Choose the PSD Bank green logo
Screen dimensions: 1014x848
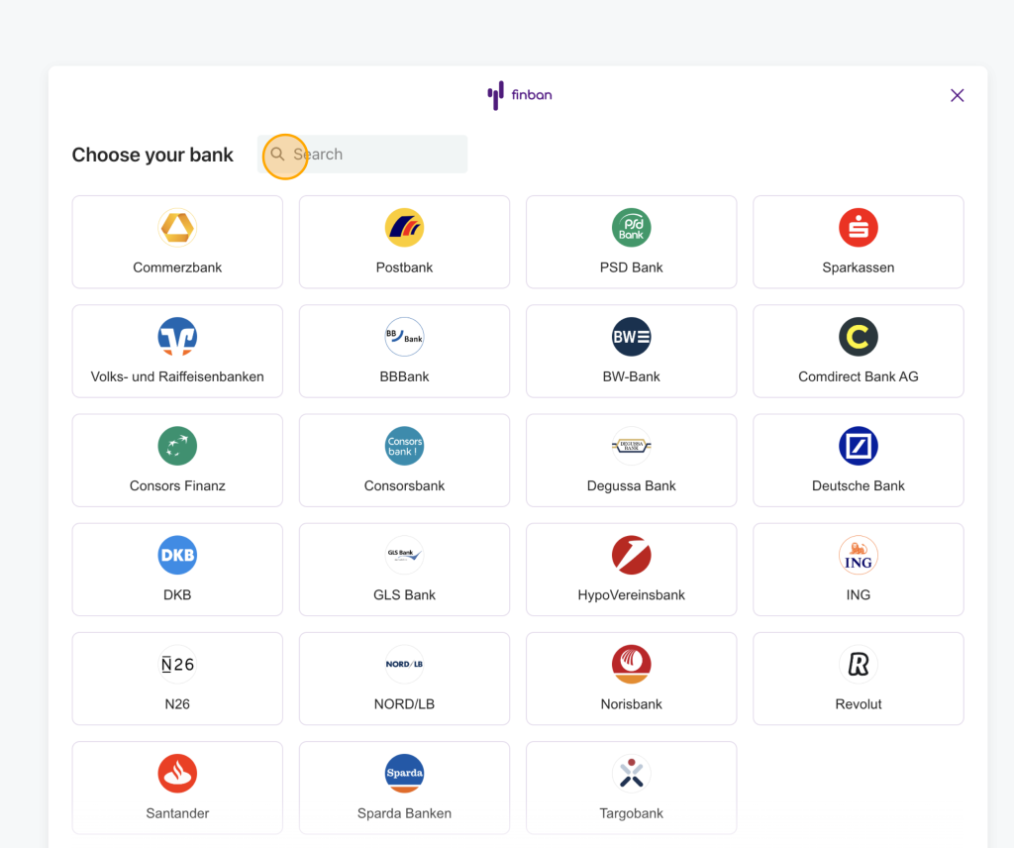tap(631, 228)
